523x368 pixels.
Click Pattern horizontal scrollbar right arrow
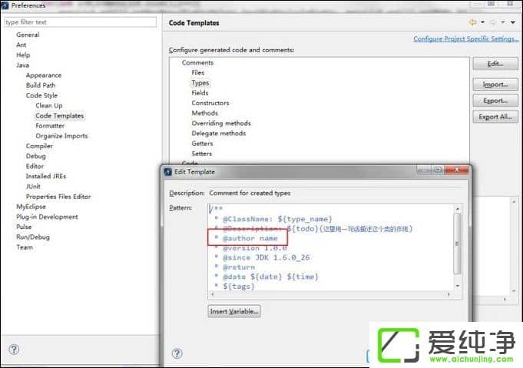449,294
